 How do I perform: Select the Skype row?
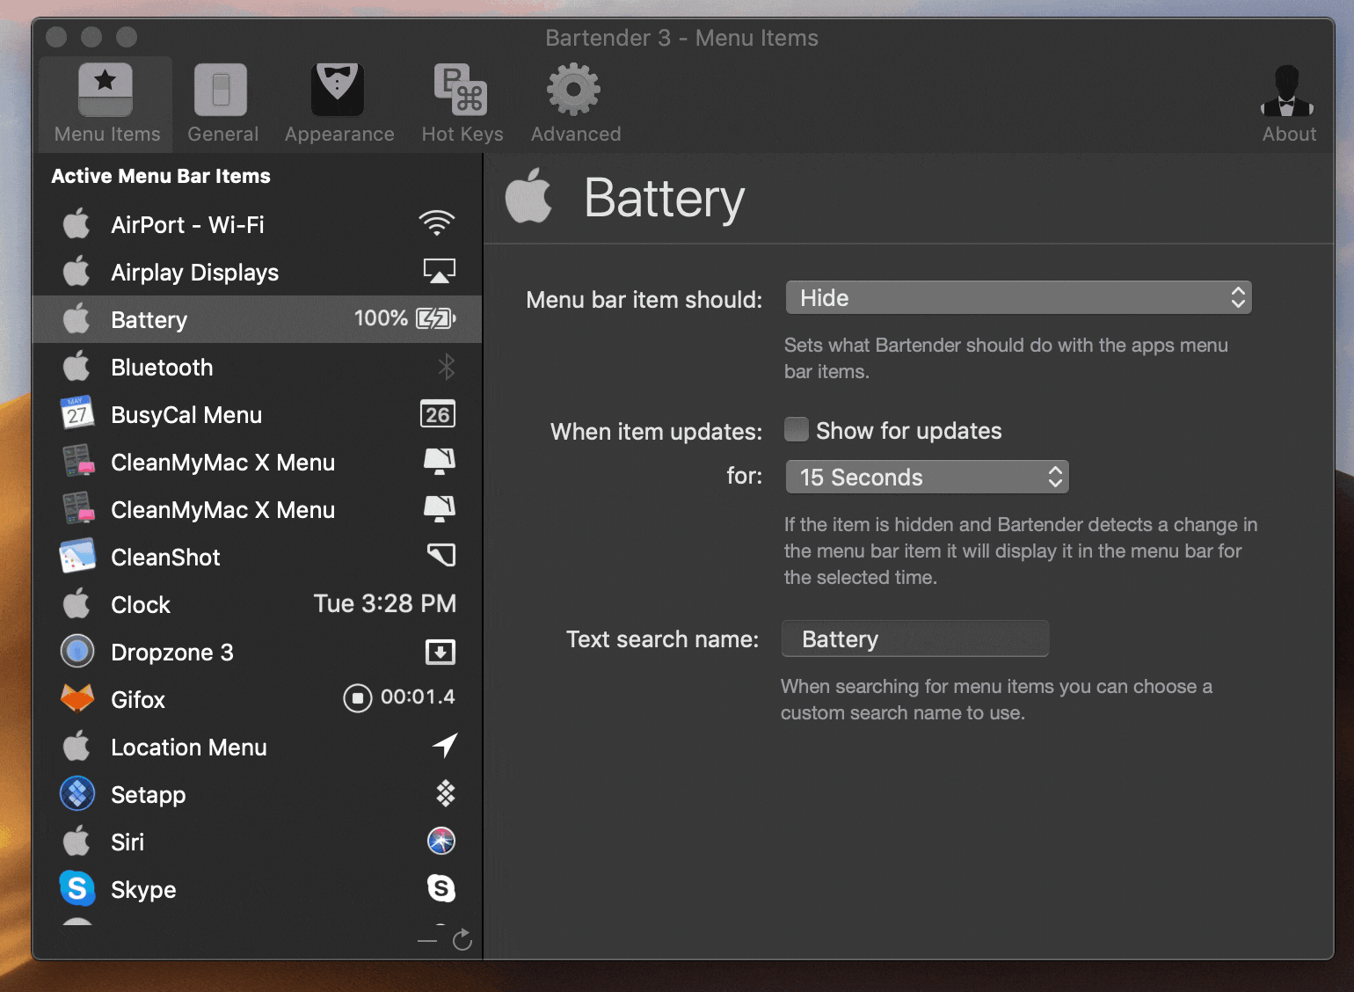257,889
